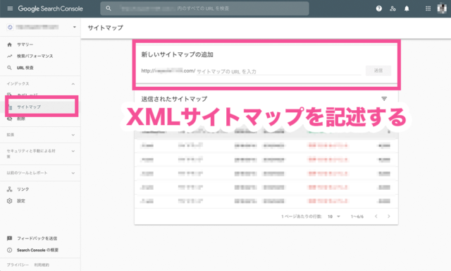Click the feedback speech-bubble icon
Viewport: 451px width, 271px height.
(9, 239)
